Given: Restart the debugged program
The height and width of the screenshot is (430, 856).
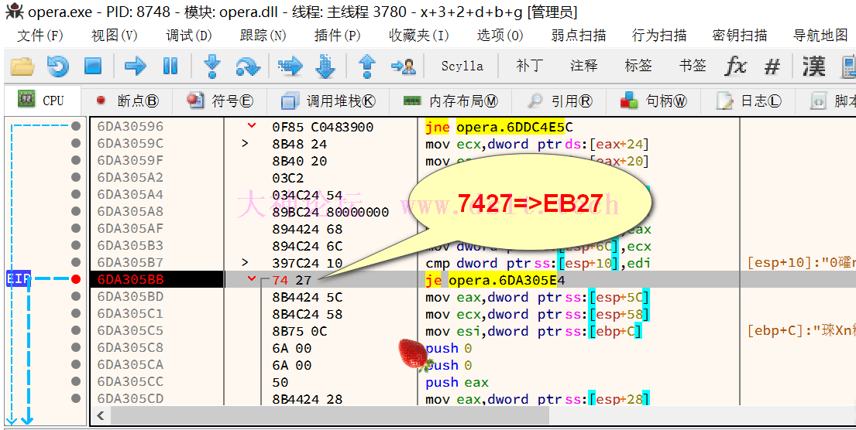Looking at the screenshot, I should (x=58, y=67).
